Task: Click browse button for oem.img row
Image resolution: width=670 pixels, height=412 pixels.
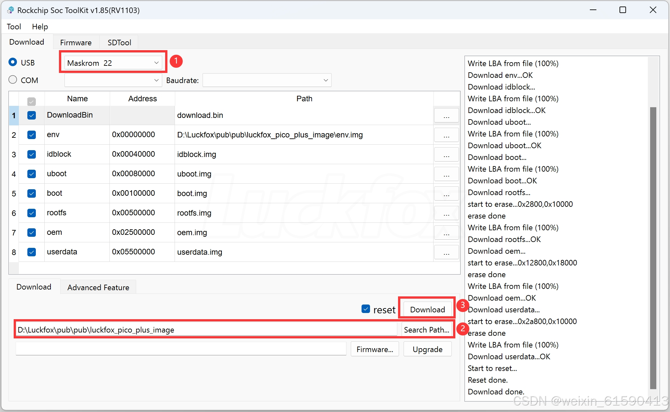Action: (446, 233)
